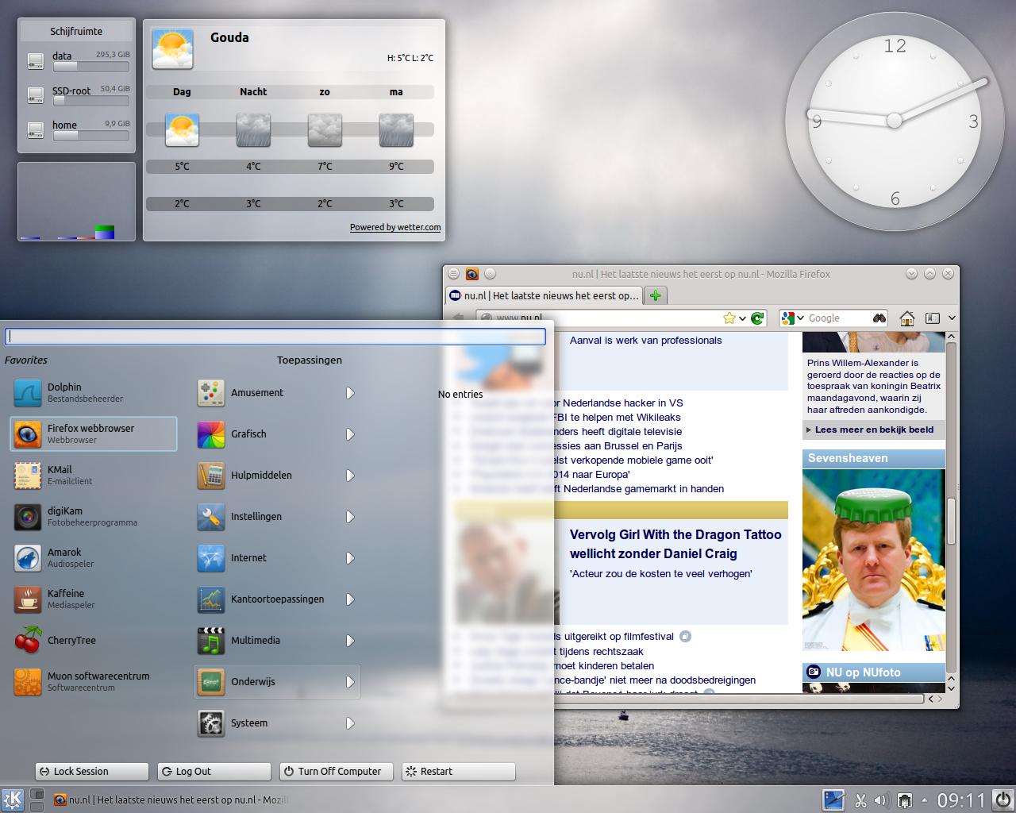The image size is (1016, 813).
Task: Open Muon softwarecentrum
Action: (93, 681)
